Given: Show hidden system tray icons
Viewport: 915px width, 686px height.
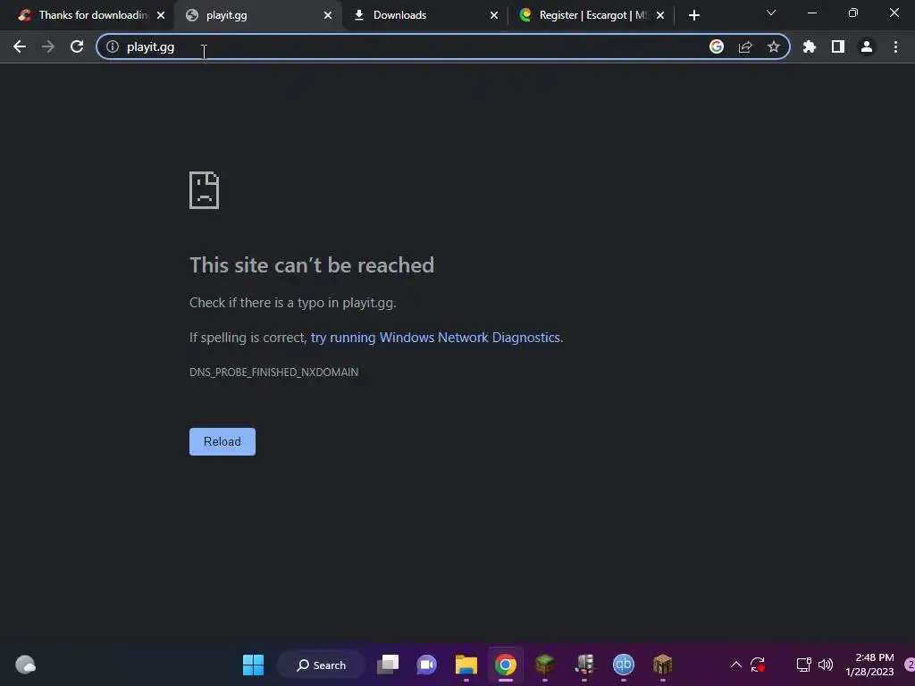Looking at the screenshot, I should click(736, 665).
